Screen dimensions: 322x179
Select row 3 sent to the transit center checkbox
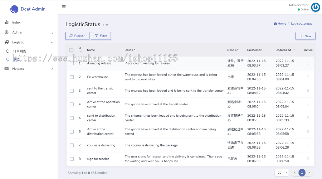coord(72,91)
